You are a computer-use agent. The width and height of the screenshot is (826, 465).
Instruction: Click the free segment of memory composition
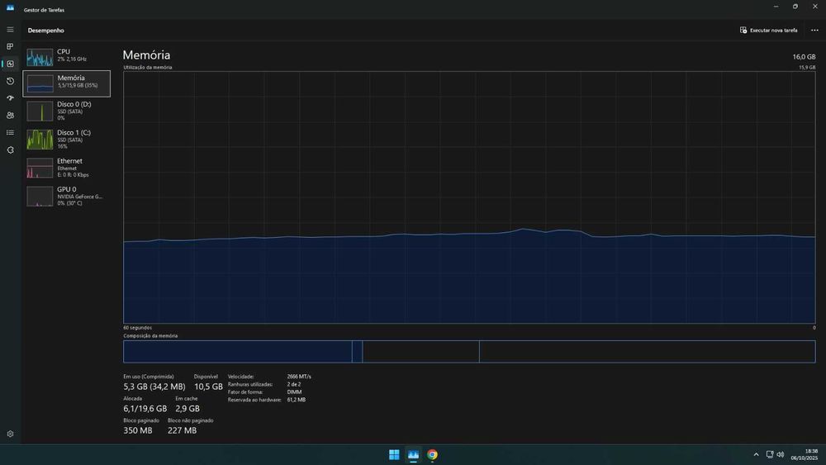(x=648, y=351)
